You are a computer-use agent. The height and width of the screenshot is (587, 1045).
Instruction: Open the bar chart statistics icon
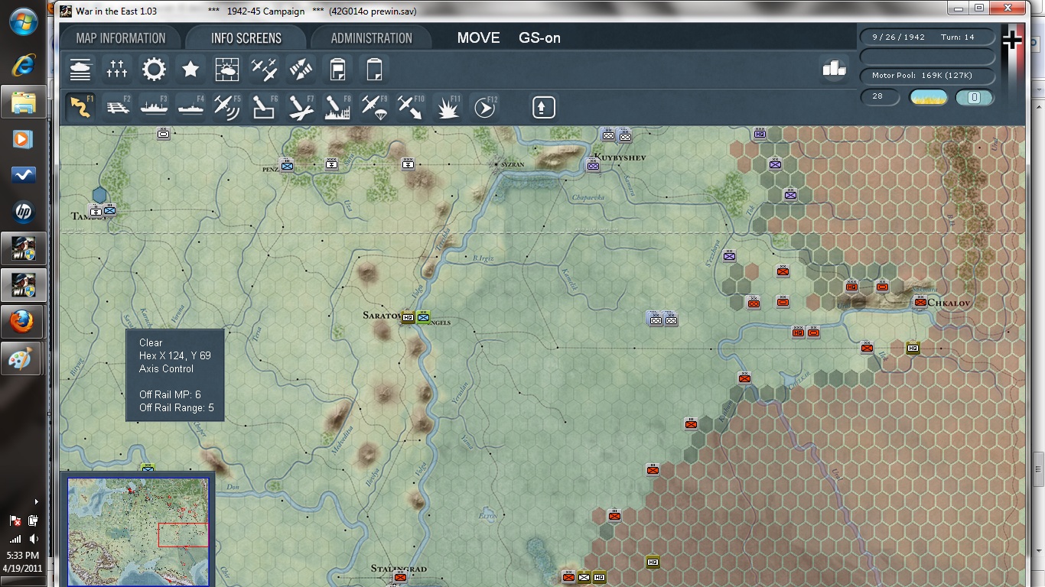[x=834, y=69]
